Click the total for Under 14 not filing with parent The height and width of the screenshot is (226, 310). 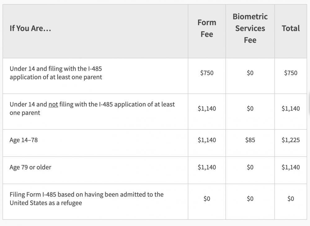tap(291, 109)
